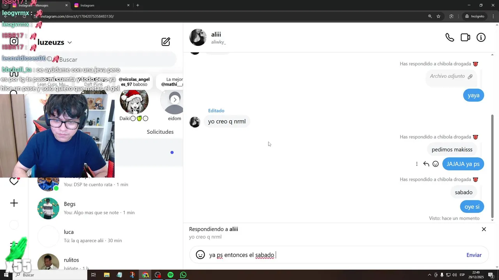Viewport: 499px width, 280px height.
Task: React to the JAJAJA ya ps message
Action: (435, 164)
